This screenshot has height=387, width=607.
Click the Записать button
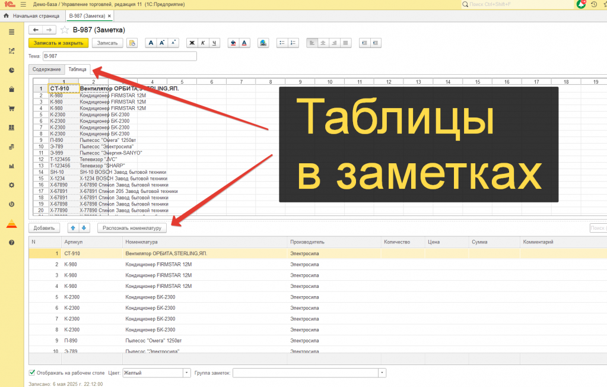click(x=107, y=43)
